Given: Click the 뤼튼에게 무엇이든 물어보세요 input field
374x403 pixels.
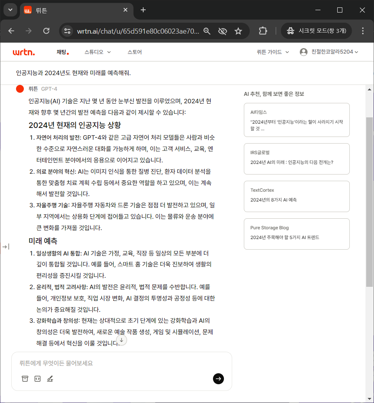Looking at the screenshot, I should click(x=122, y=363).
